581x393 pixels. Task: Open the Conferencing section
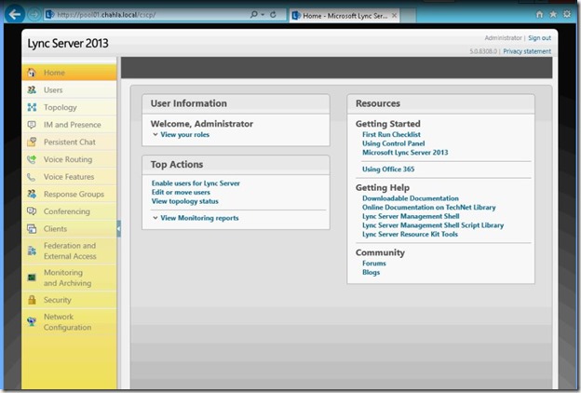(69, 211)
